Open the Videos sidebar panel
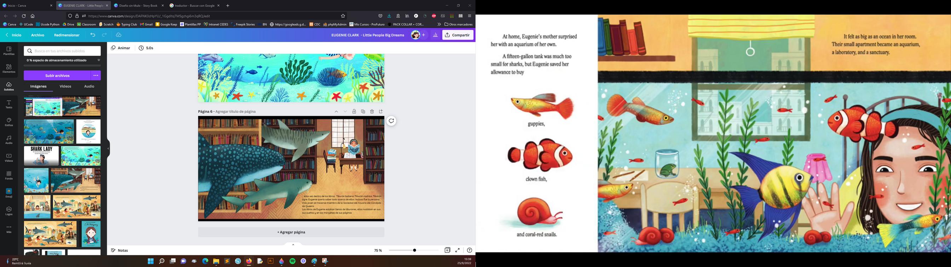 (x=9, y=158)
